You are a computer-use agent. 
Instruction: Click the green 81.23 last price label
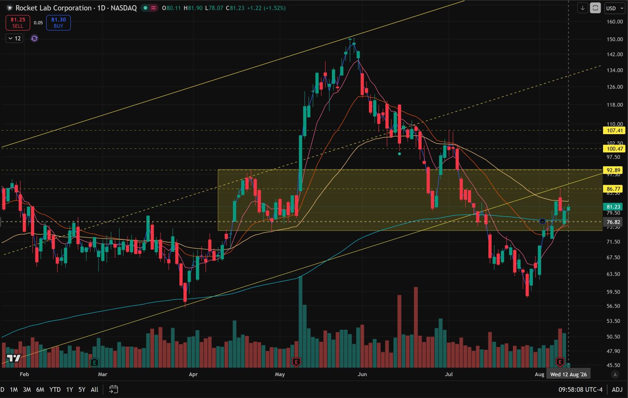pos(614,207)
